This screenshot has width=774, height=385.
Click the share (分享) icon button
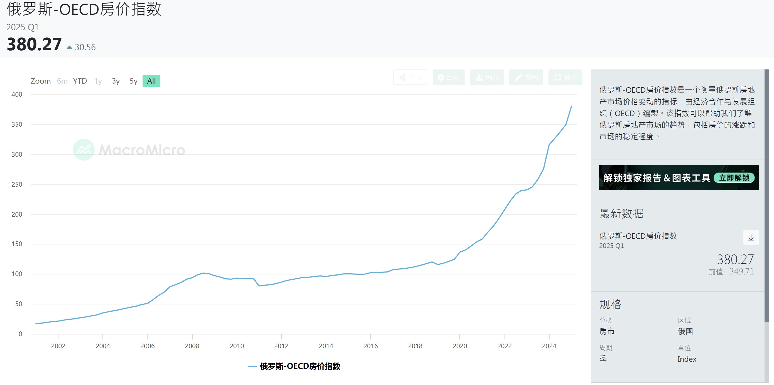click(x=410, y=77)
